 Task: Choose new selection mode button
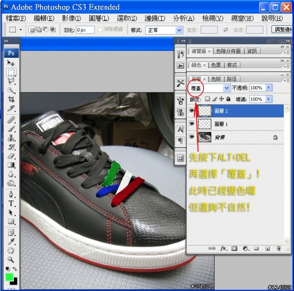[32, 29]
